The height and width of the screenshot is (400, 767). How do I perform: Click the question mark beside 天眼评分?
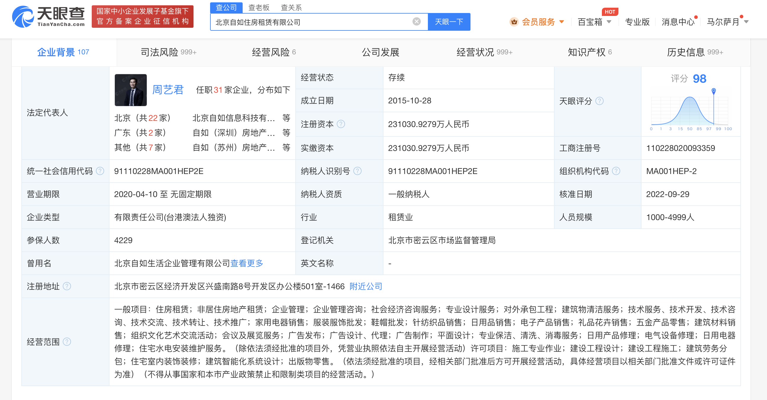600,101
